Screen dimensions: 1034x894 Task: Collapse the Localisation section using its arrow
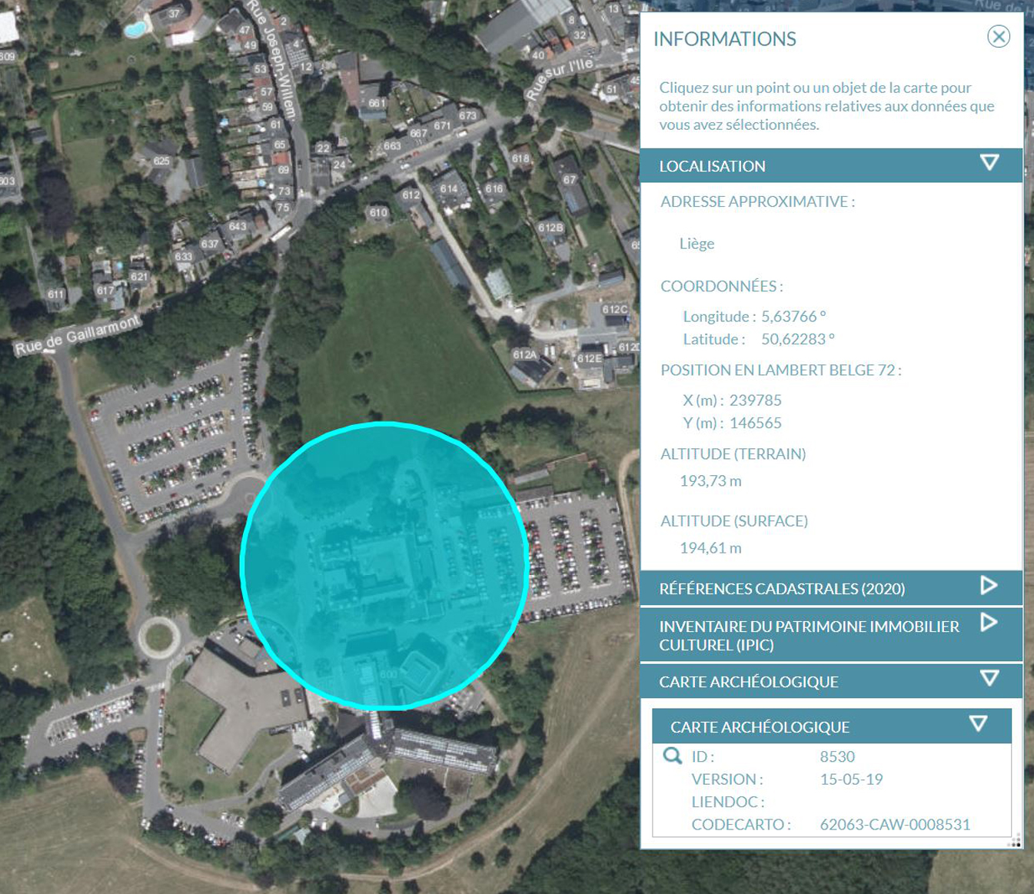click(x=989, y=163)
